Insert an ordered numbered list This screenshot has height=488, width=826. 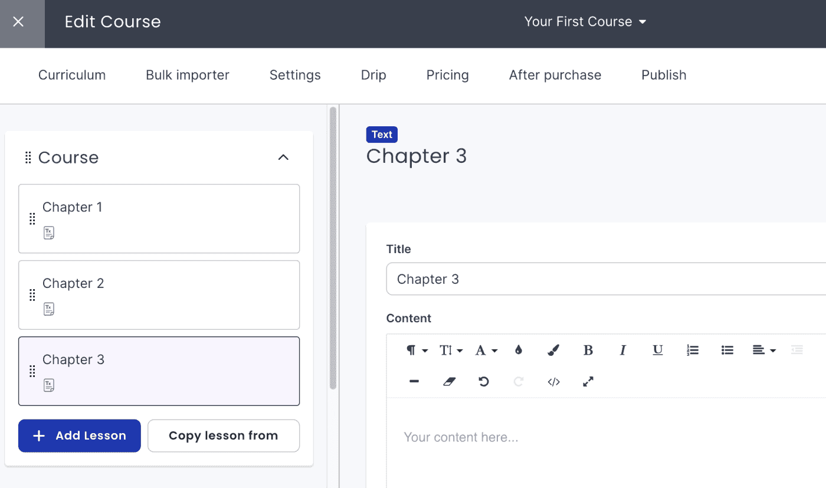[x=693, y=351]
